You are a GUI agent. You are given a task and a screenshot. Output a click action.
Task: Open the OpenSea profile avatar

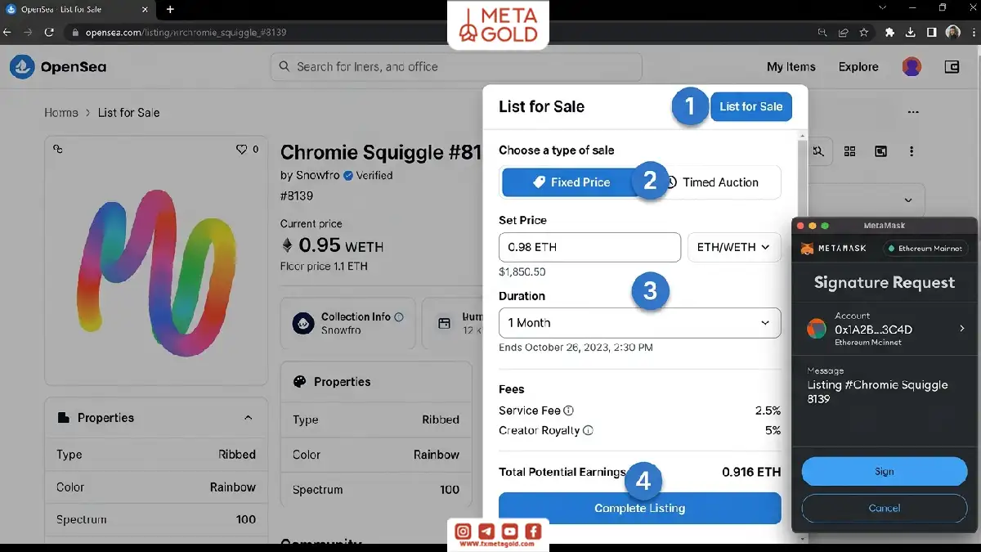[x=912, y=67]
